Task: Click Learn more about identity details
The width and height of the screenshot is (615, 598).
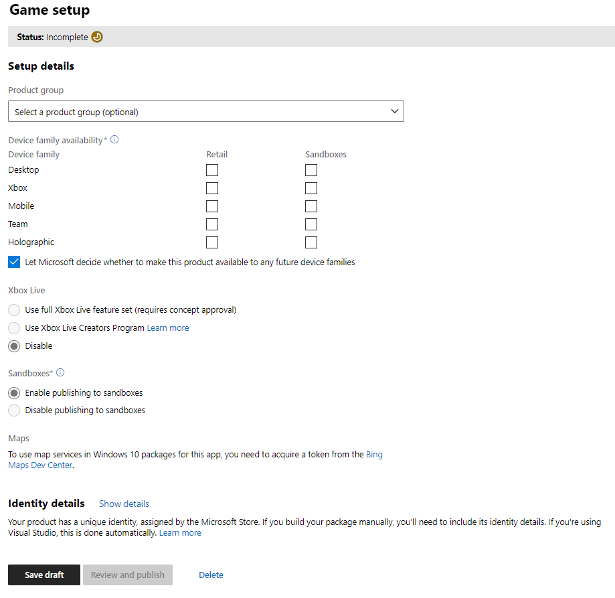Action: pos(180,533)
